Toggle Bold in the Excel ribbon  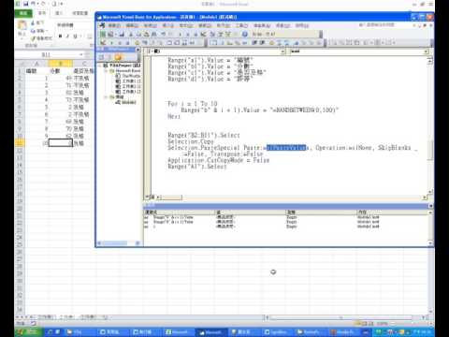(x=60, y=37)
